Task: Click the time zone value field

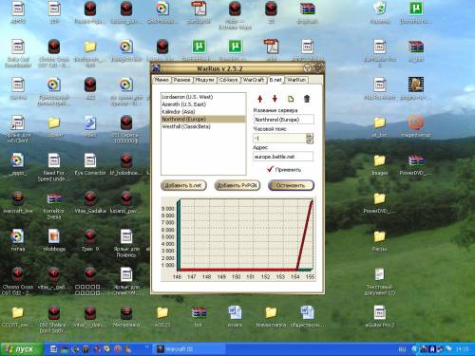Action: pyautogui.click(x=279, y=139)
